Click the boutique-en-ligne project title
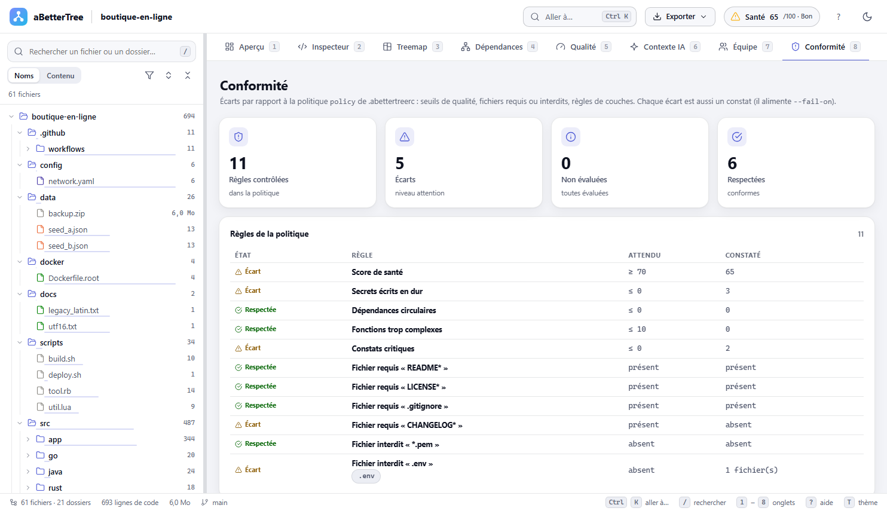The image size is (887, 511). point(136,17)
